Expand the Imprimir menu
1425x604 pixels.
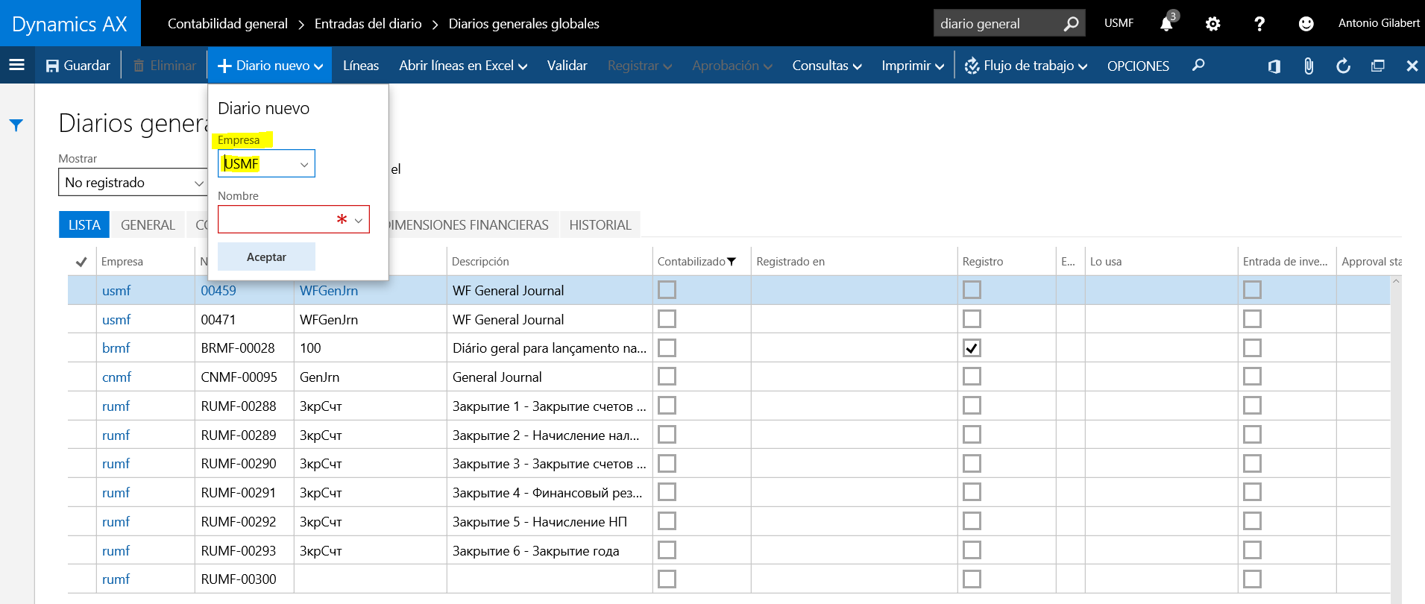(913, 66)
